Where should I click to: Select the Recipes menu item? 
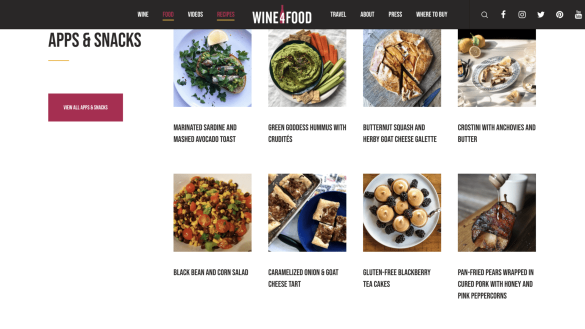pyautogui.click(x=225, y=14)
